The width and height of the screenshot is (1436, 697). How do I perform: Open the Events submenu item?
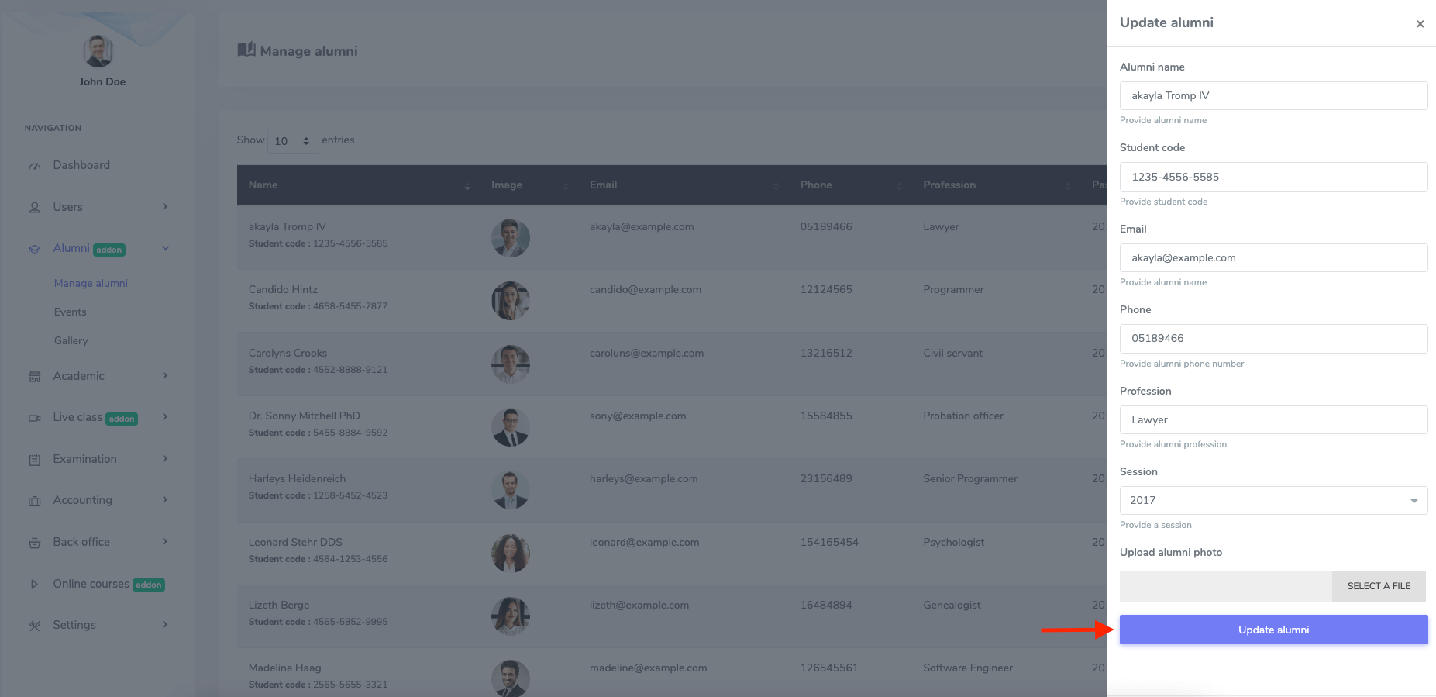coord(71,312)
